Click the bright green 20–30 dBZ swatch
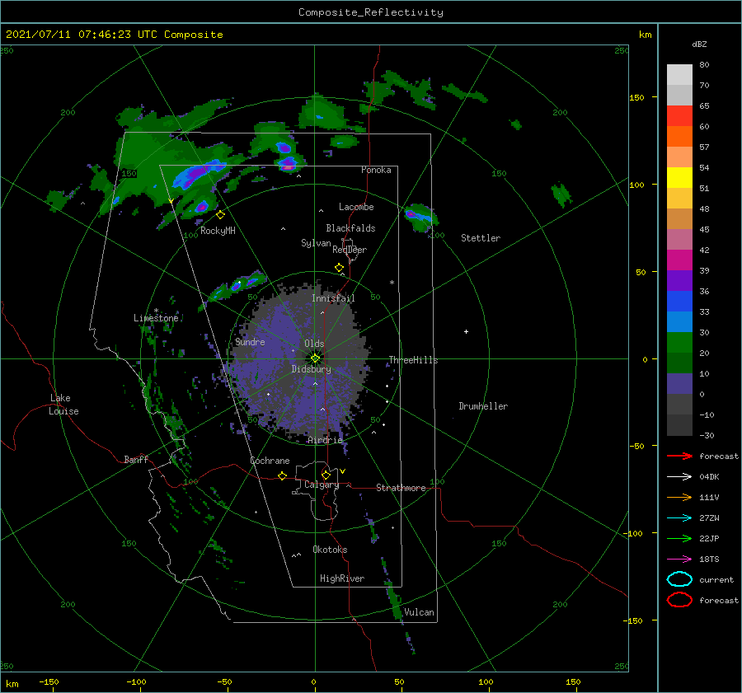Screen dimensions: 742x693 click(679, 343)
